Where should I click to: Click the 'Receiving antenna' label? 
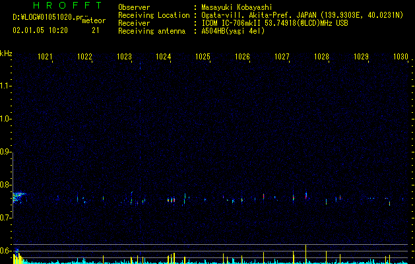152,31
